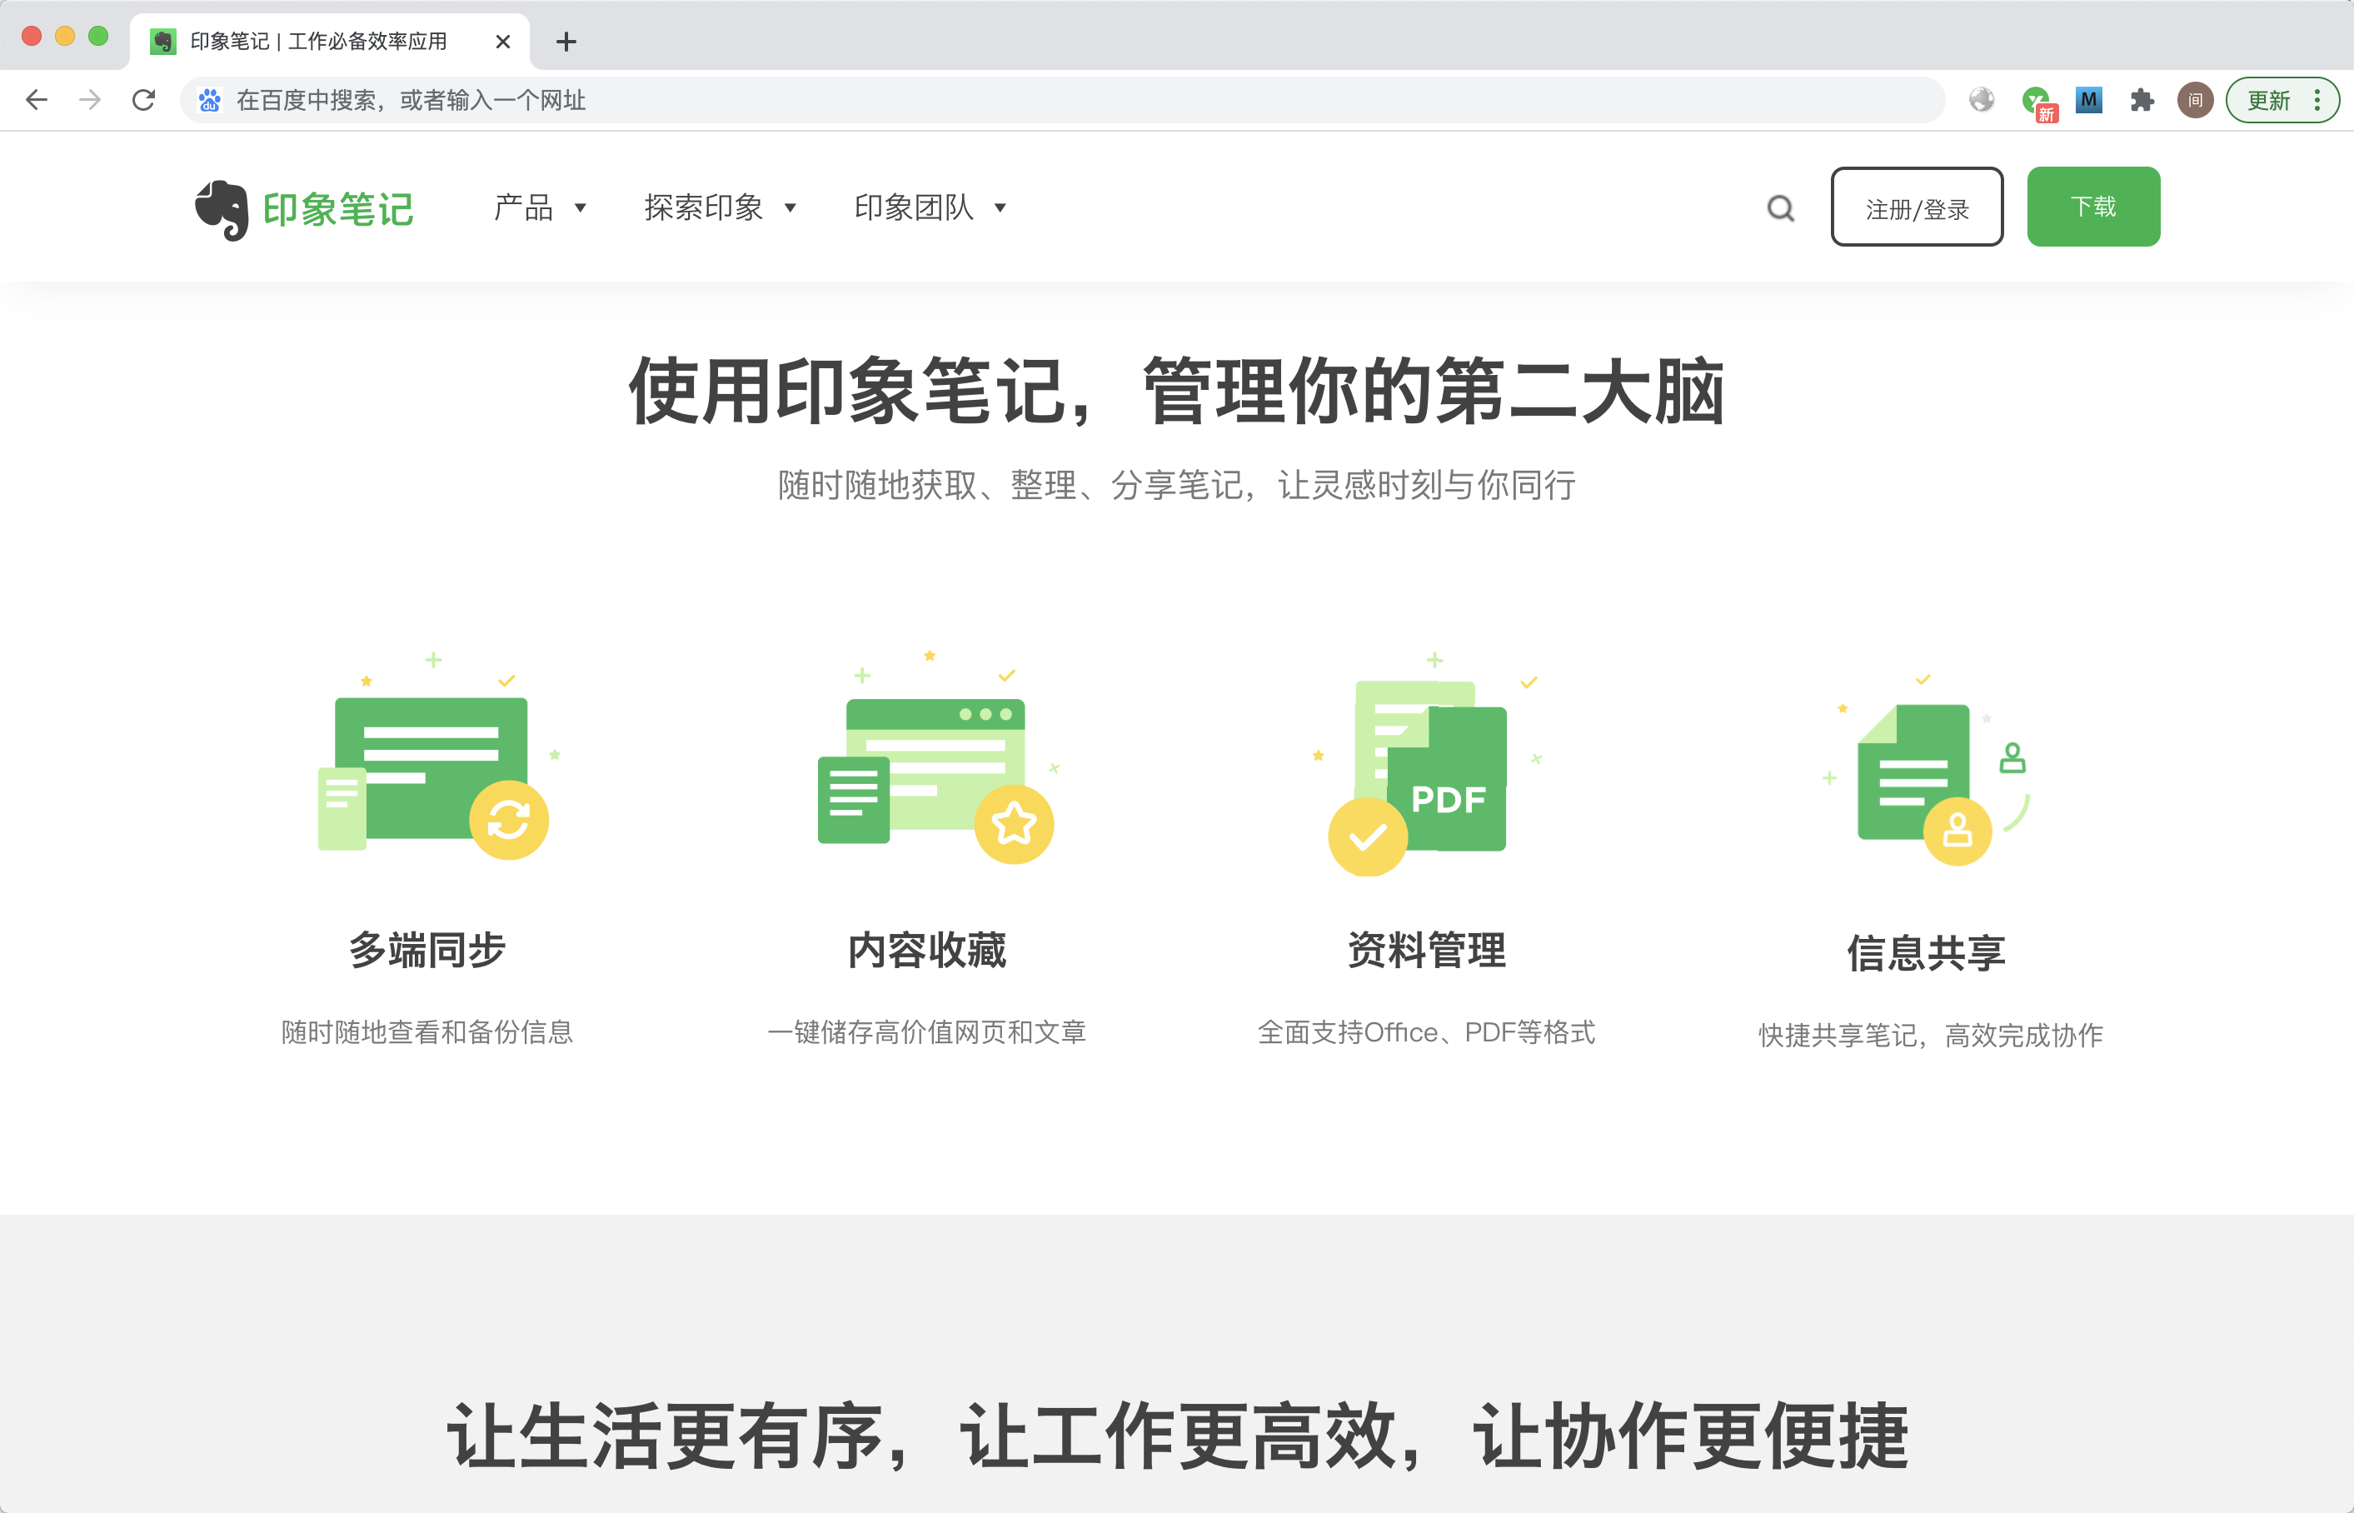Click the Evernote elephant logo
Viewport: 2354px width, 1513px height.
[x=222, y=209]
